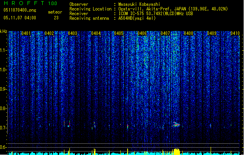Click the 1.1 kHz frequency label

pos(3,50)
